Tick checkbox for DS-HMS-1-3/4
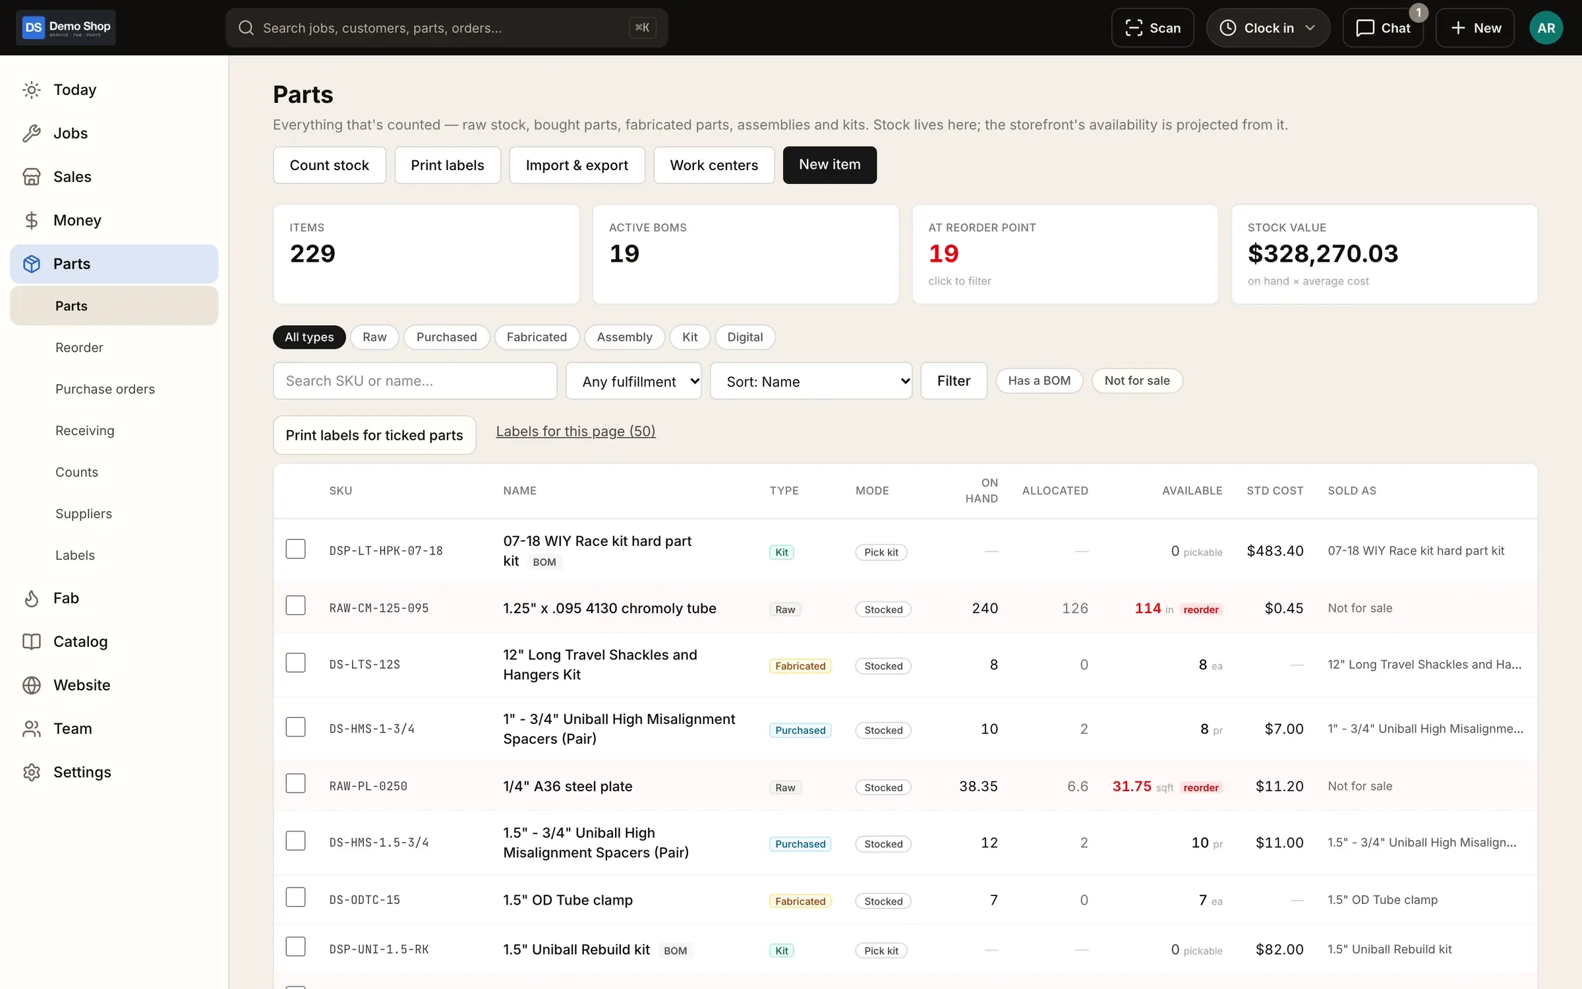 coord(295,727)
